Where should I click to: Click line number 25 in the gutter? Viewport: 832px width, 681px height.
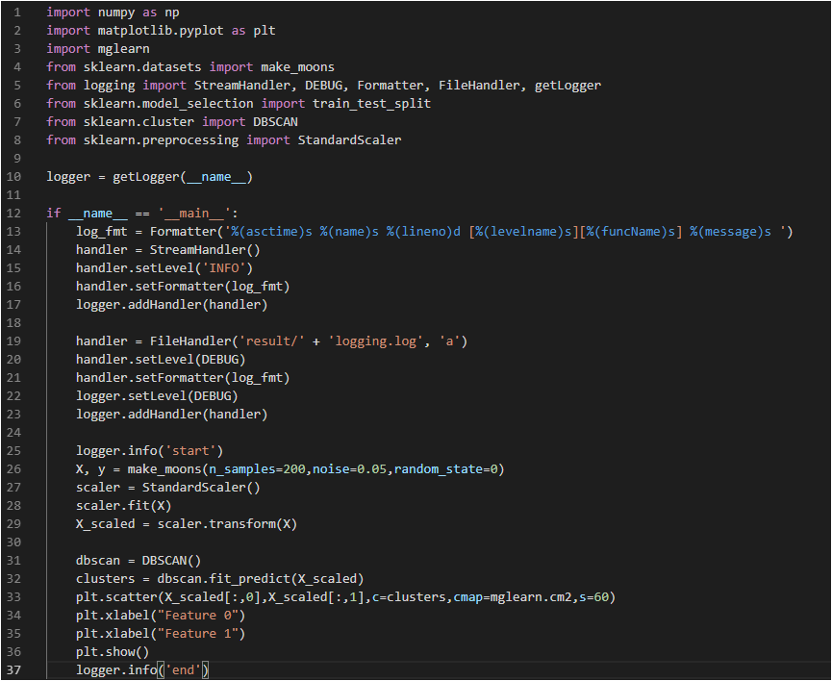pyautogui.click(x=13, y=451)
